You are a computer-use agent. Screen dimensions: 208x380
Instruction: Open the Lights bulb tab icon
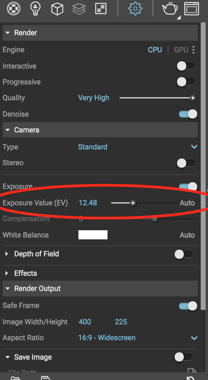(35, 9)
